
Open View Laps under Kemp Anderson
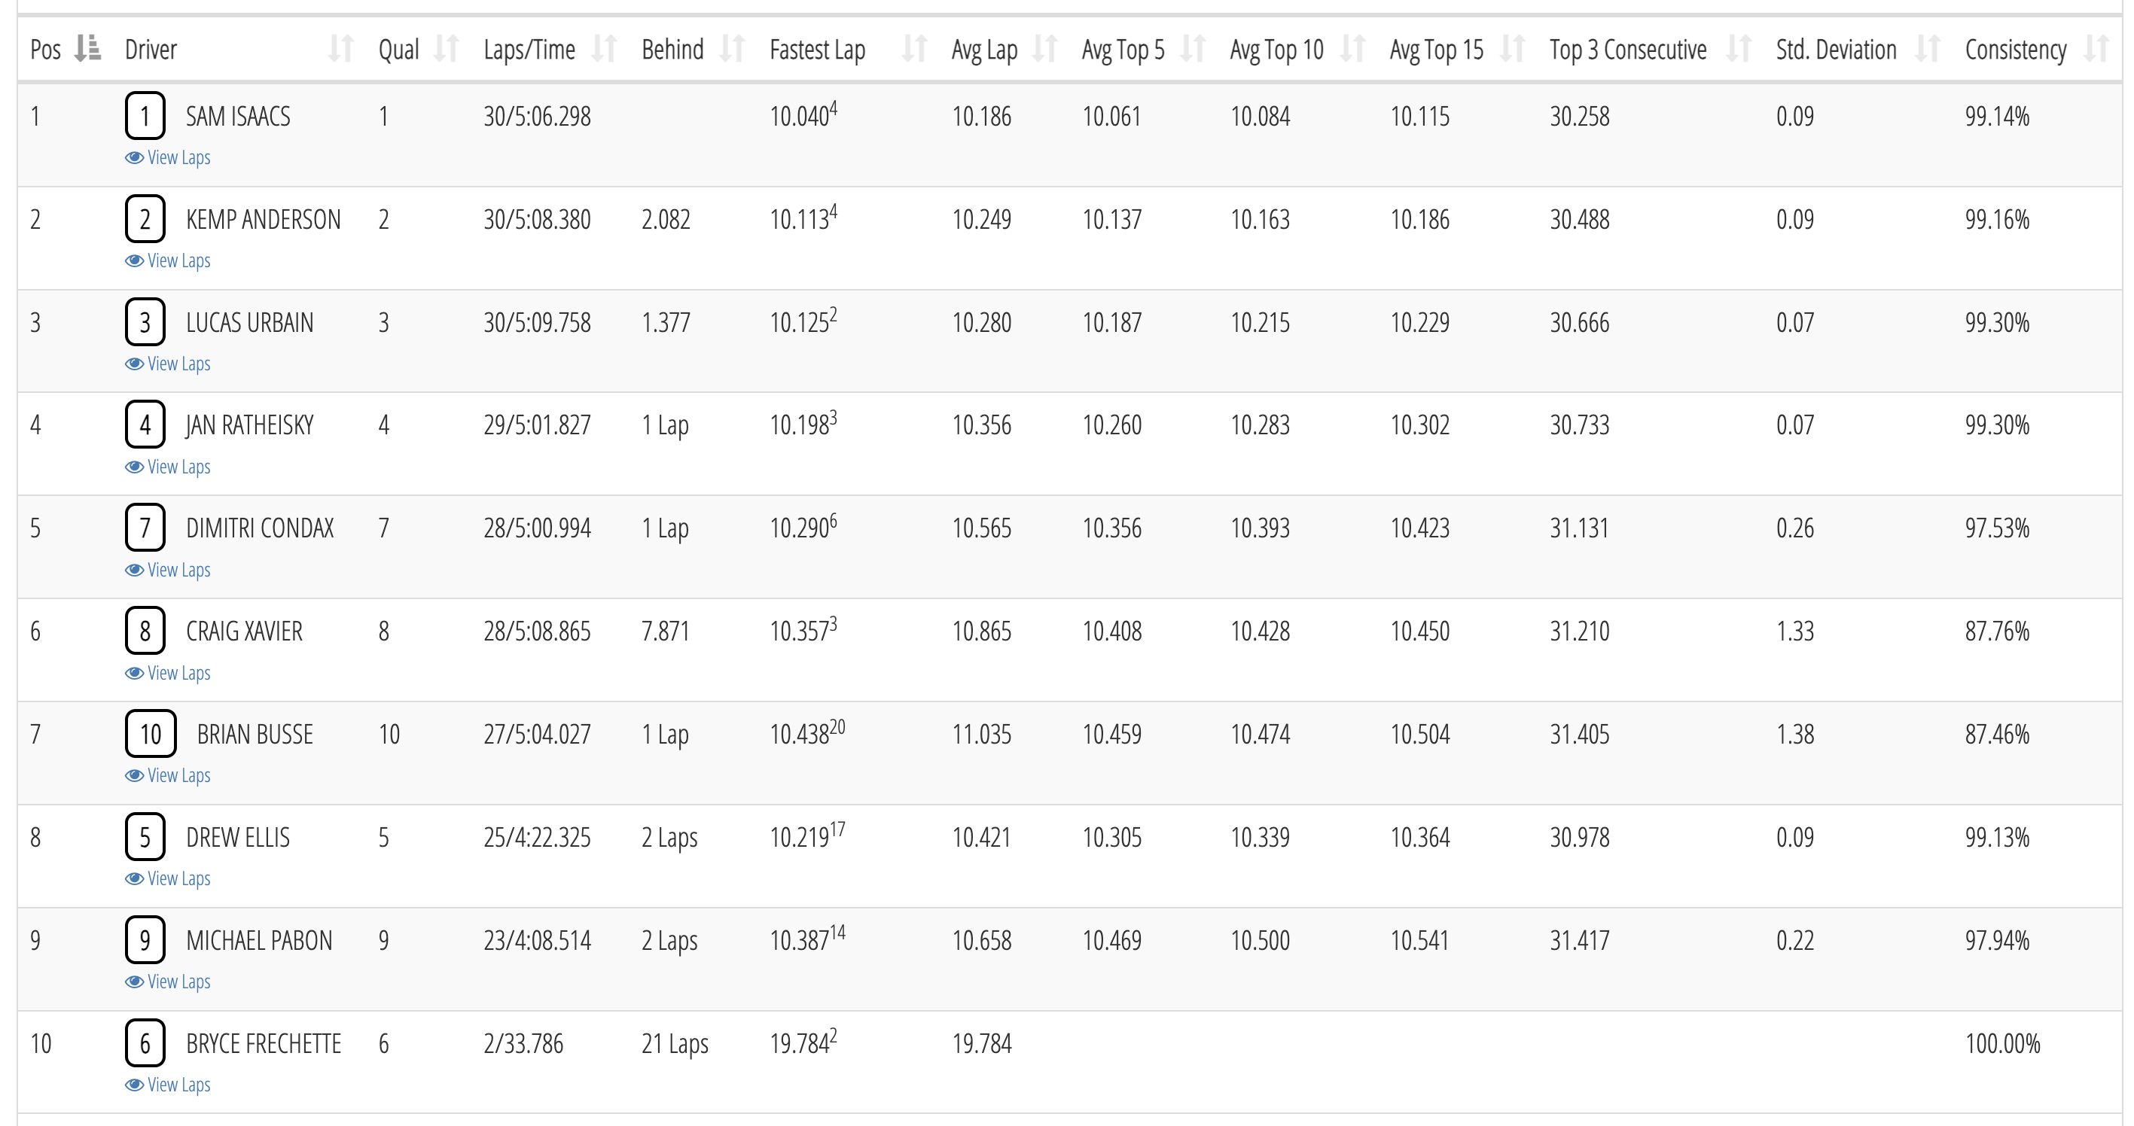click(x=177, y=260)
